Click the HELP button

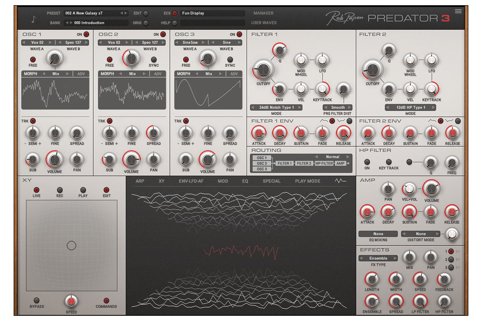click(175, 23)
